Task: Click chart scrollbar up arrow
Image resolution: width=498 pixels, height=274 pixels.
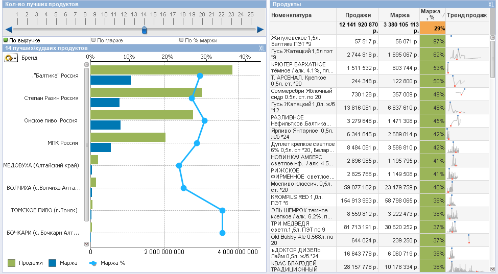Action: click(x=86, y=64)
